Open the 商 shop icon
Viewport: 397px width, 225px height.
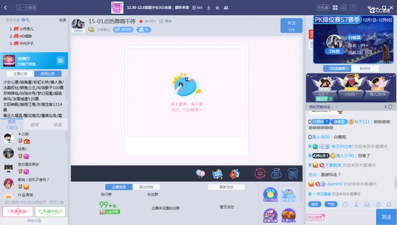coord(292,173)
